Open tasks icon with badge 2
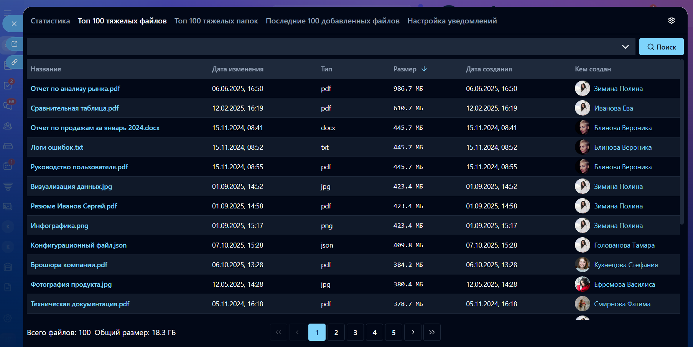The image size is (693, 347). click(8, 85)
